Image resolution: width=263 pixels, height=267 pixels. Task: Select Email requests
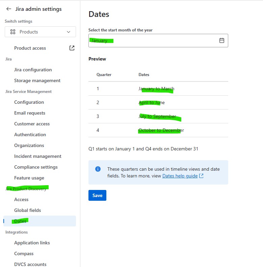tap(30, 113)
